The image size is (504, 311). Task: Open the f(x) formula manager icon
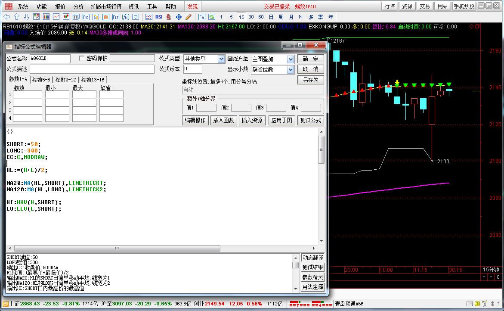pos(126,17)
